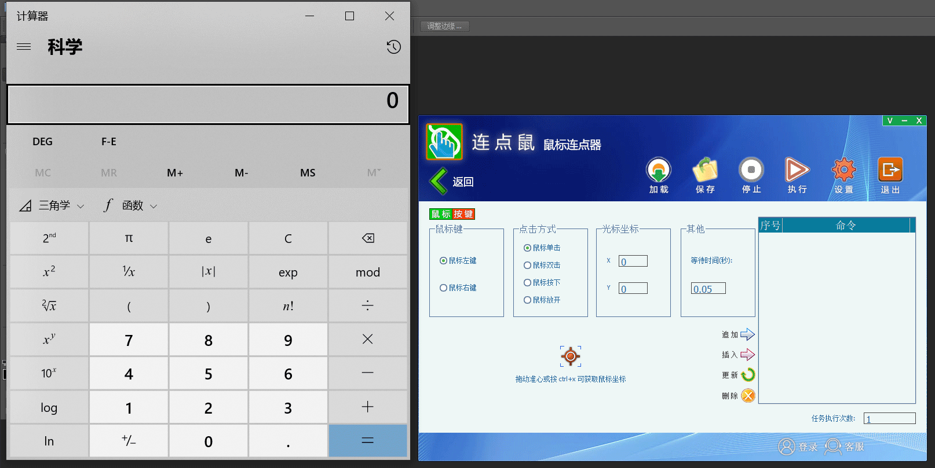Click Y coordinate input field
The height and width of the screenshot is (468, 935).
click(633, 289)
